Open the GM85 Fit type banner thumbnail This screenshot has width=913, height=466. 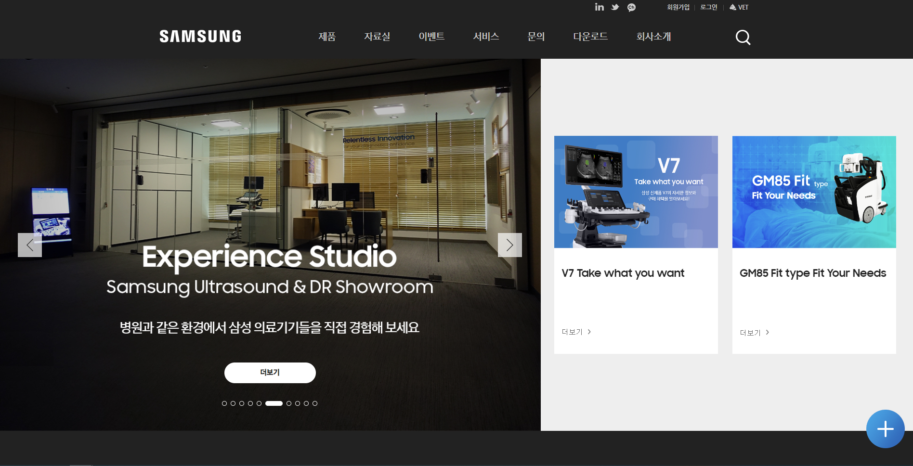click(814, 192)
